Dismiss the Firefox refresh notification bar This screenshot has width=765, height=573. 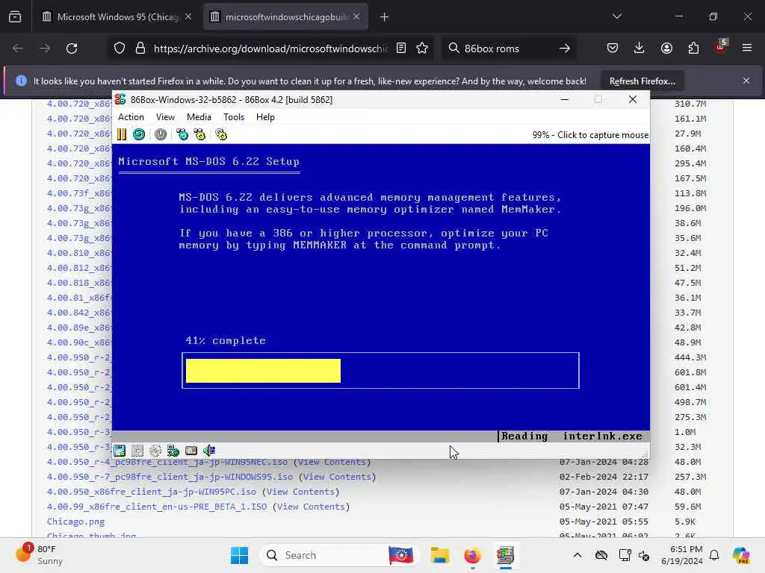click(746, 81)
